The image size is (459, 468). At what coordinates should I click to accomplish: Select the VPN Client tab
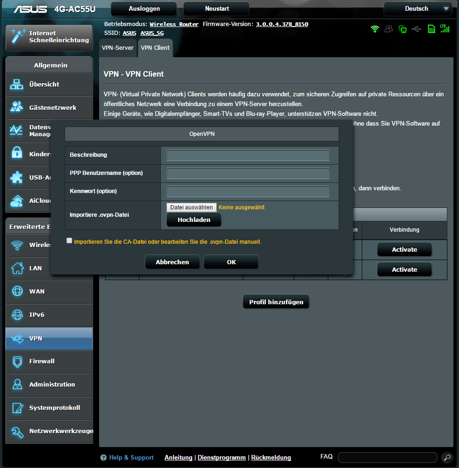tap(155, 47)
